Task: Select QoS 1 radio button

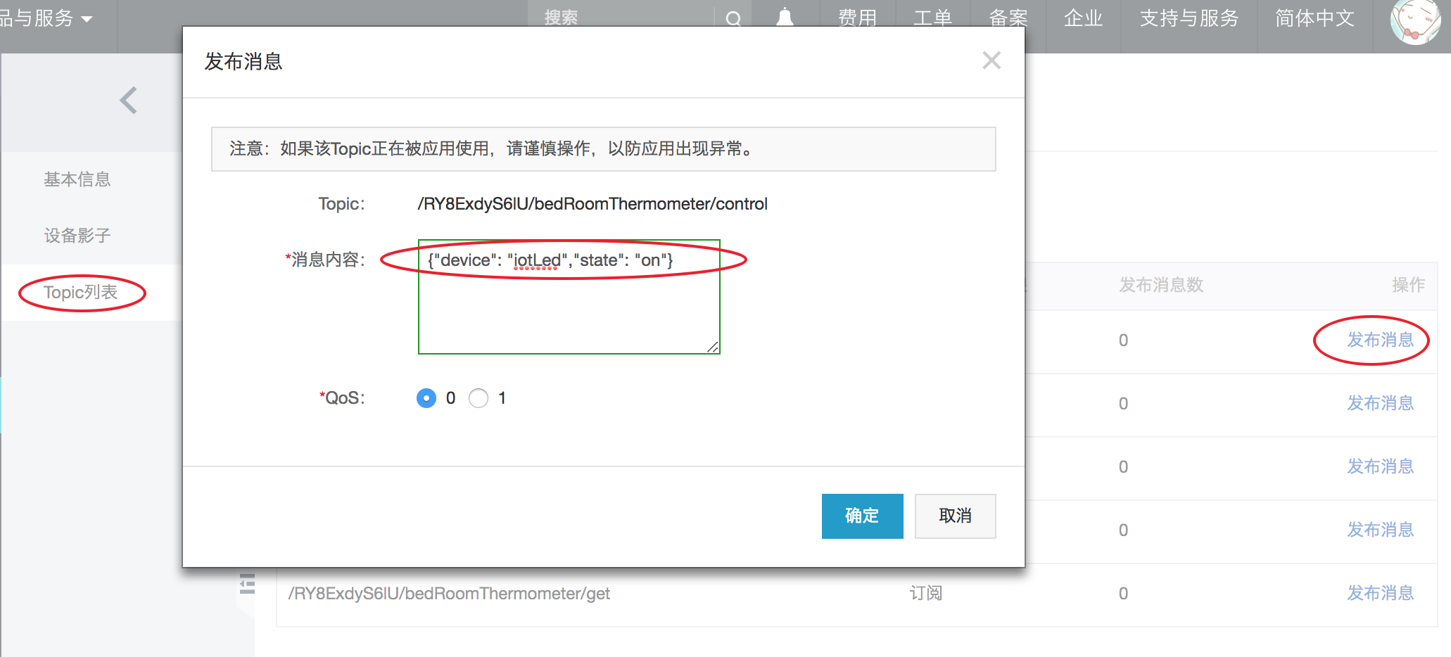Action: [479, 398]
